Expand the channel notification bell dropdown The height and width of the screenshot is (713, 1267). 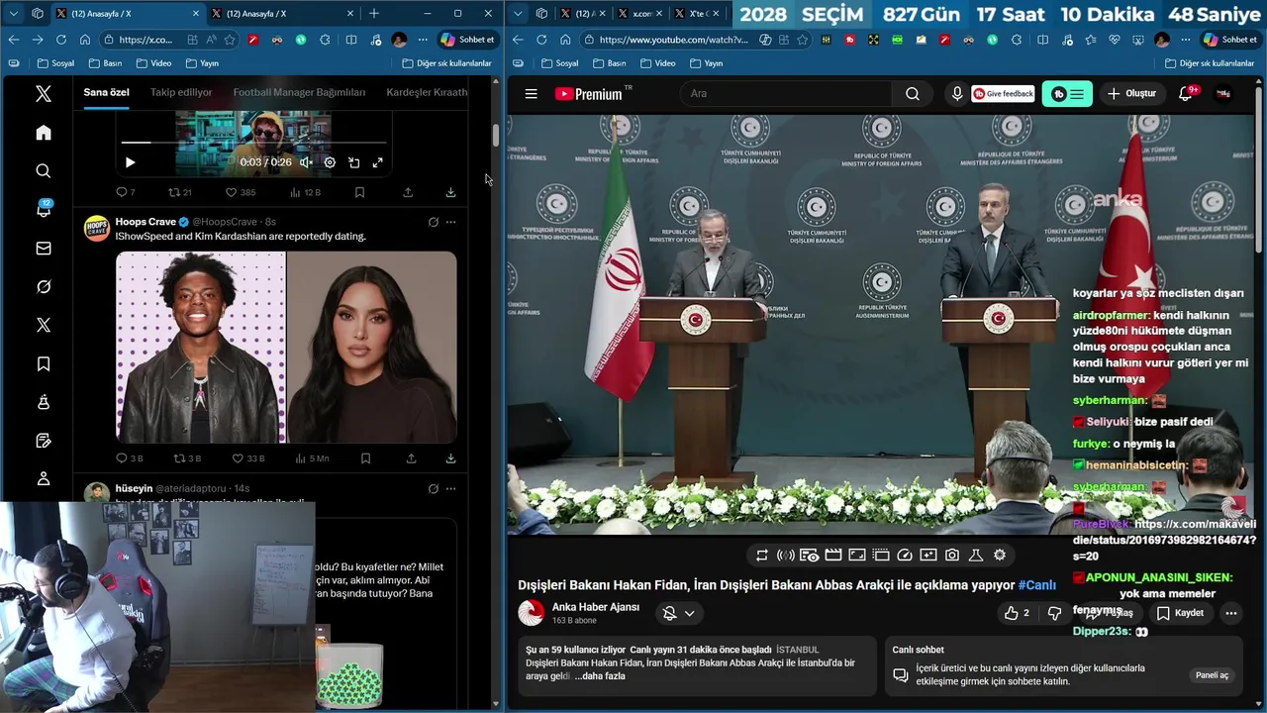[678, 613]
